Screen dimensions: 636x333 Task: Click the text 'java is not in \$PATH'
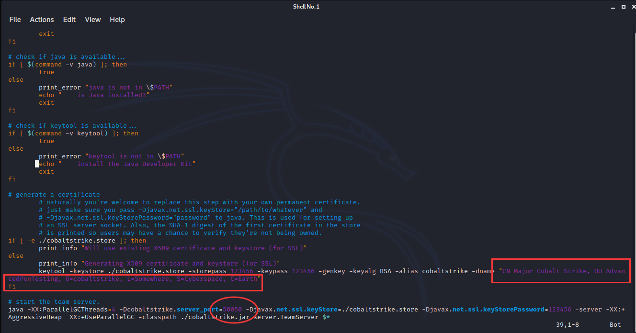tap(128, 88)
